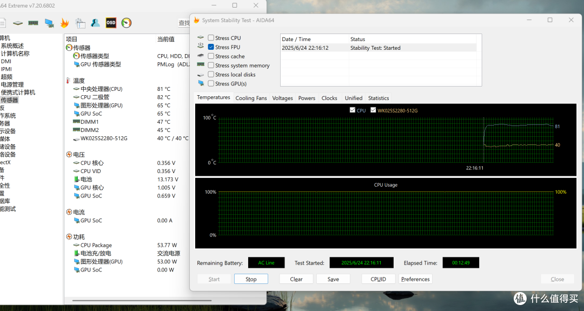Open the monitor diagnostics toolbar icon
584x311 pixels.
tap(49, 23)
